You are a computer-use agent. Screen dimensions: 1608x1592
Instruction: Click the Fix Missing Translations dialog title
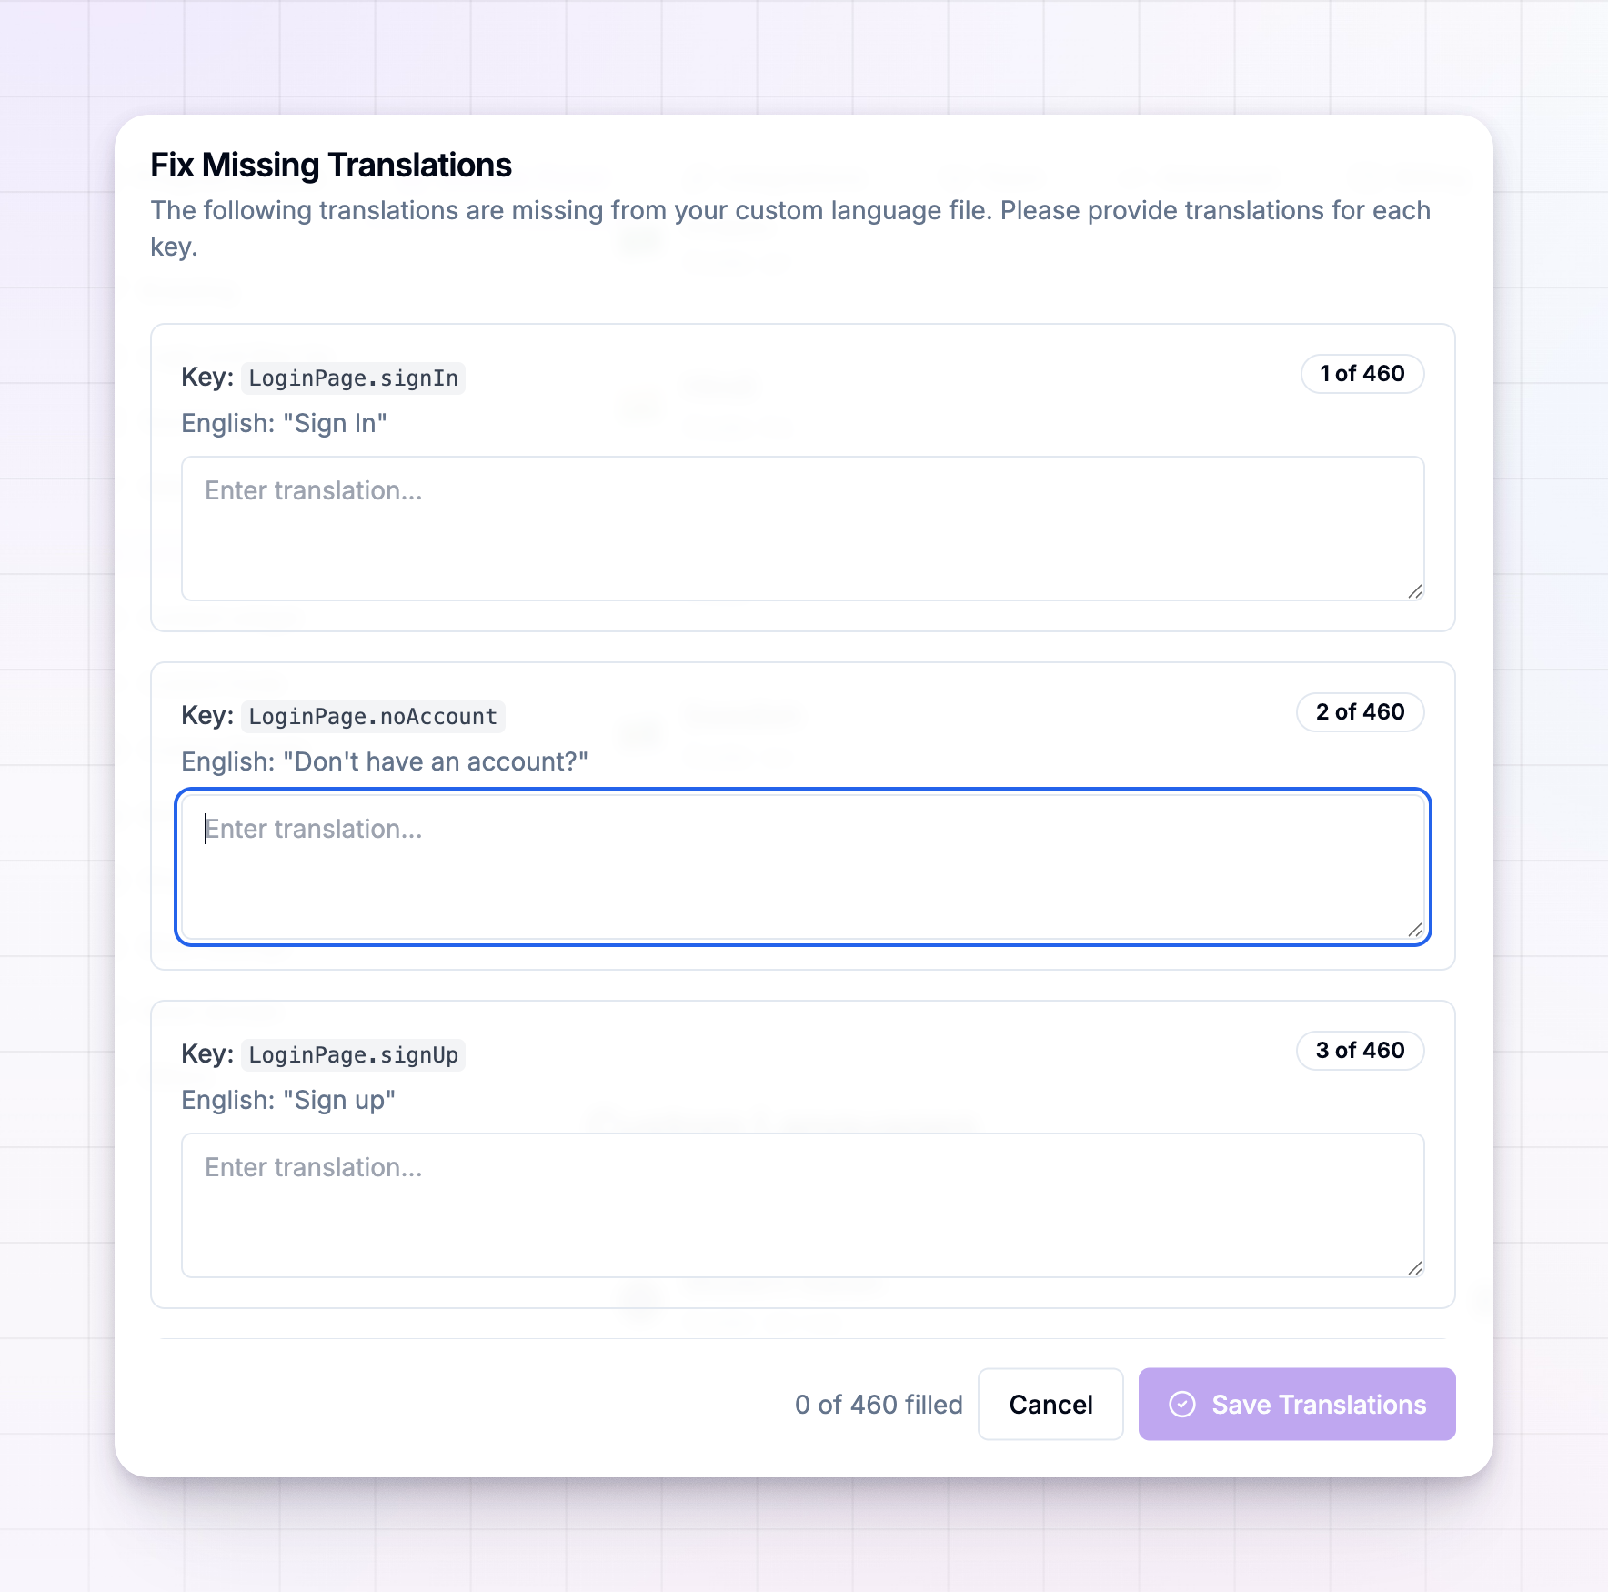click(331, 166)
